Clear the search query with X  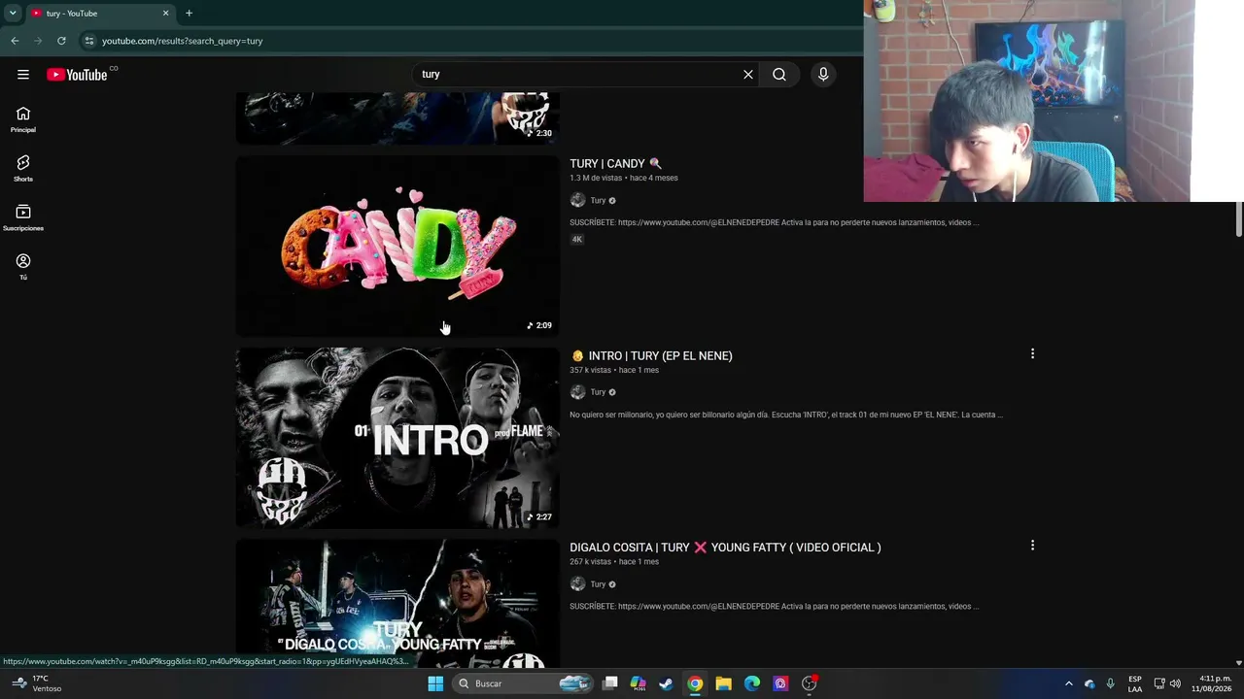tap(748, 75)
